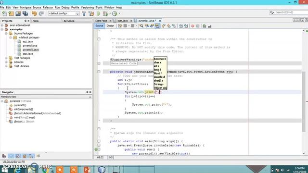308x173 pixels.
Task: Toggle Show Non-Public Members filter in Navigator
Action: click(25, 156)
